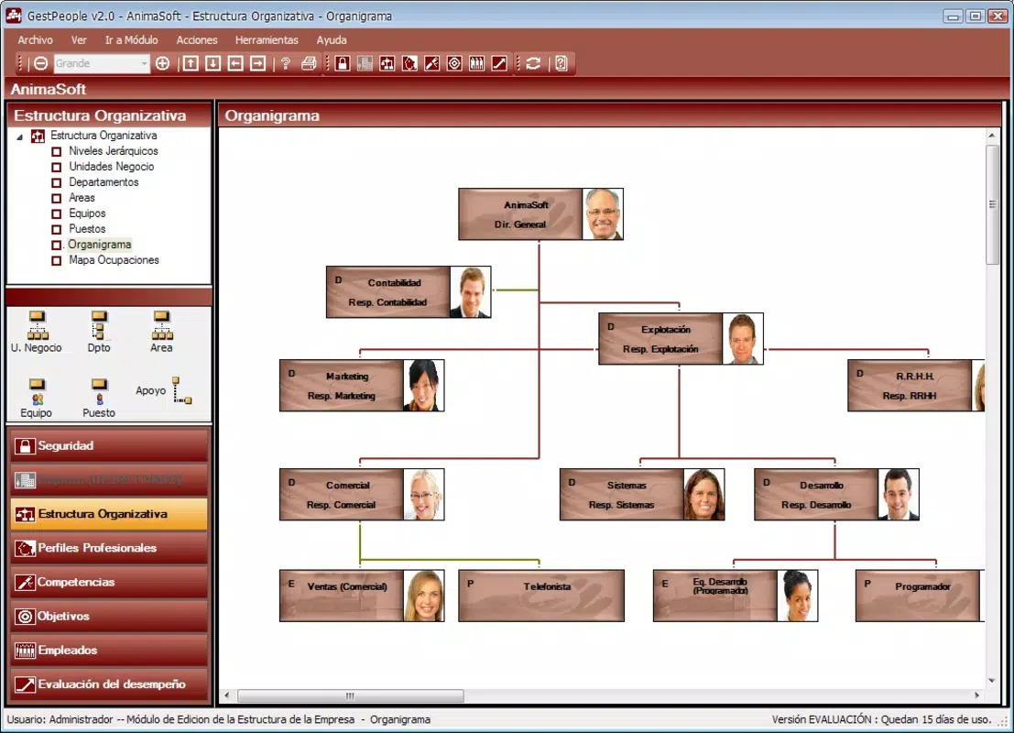Screen dimensions: 1014x733
Task: Click the move right arrow toolbar icon
Action: point(258,63)
